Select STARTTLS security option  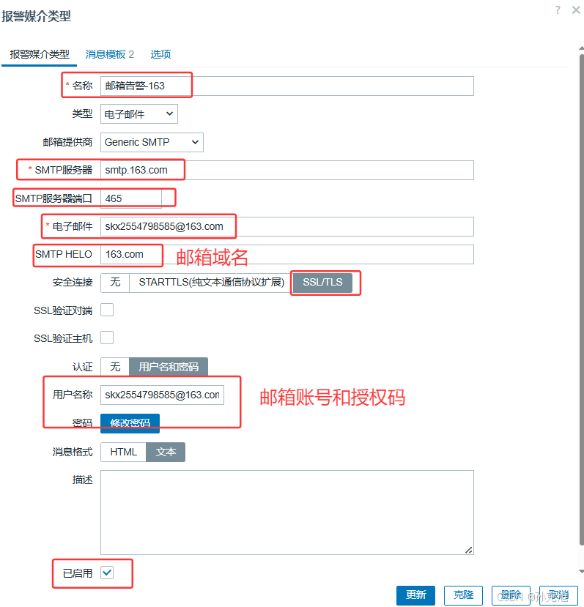211,283
